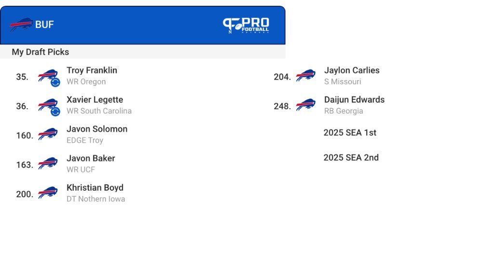Image resolution: width=482 pixels, height=253 pixels.
Task: View Javon Baker WR UCF pick
Action: click(91, 163)
